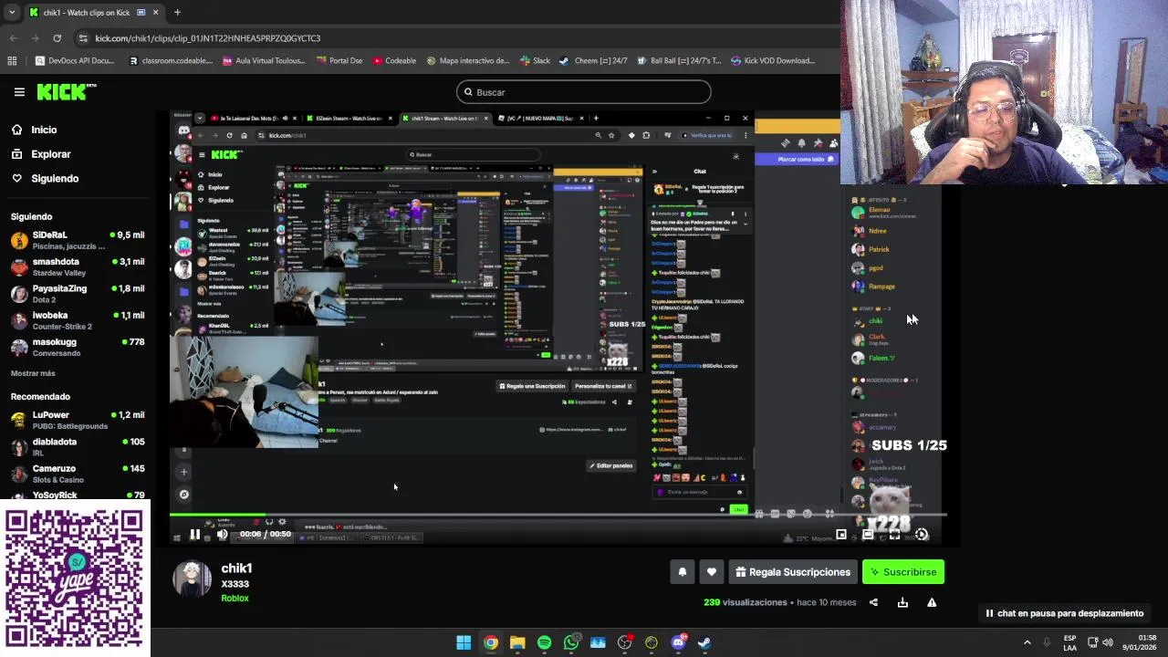Reload the current page
This screenshot has height=657, width=1168.
(x=57, y=38)
